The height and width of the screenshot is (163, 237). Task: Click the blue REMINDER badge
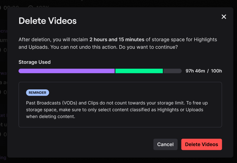[x=37, y=93]
